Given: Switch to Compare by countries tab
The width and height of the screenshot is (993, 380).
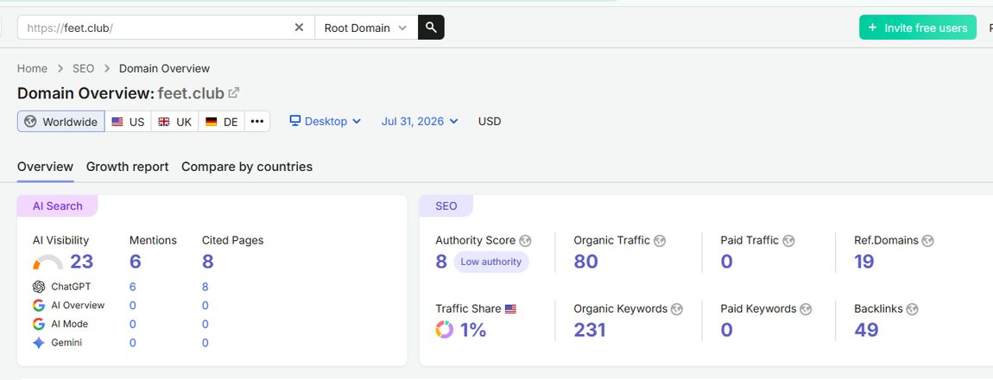Looking at the screenshot, I should click(247, 167).
